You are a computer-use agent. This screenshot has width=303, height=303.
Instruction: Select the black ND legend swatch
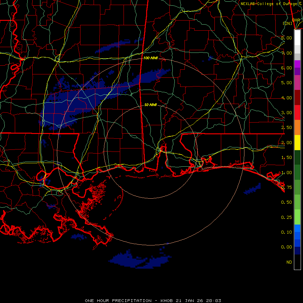(297, 262)
